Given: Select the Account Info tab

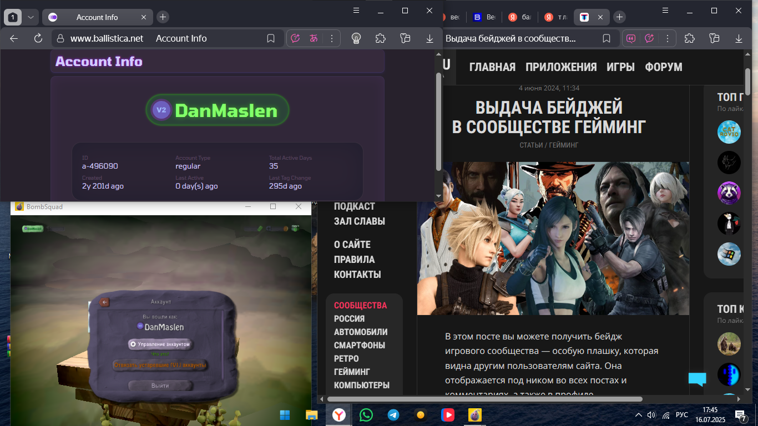Looking at the screenshot, I should point(97,17).
